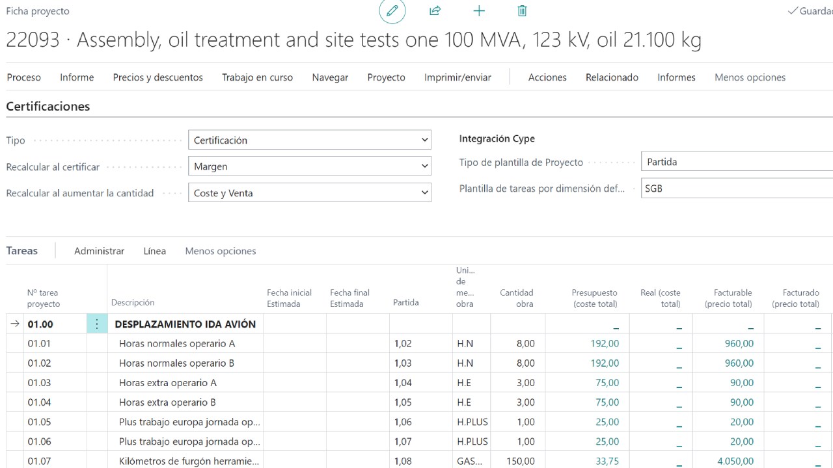Click the 4.050,00 billable amount link

pyautogui.click(x=735, y=461)
